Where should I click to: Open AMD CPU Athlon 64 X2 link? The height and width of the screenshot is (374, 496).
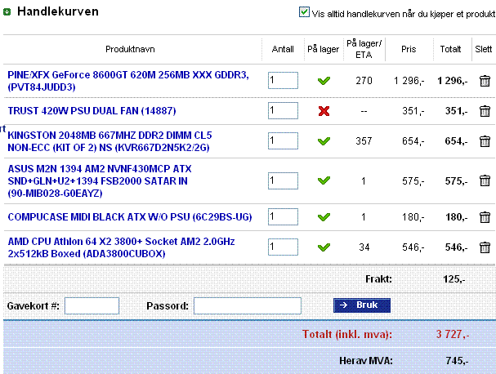(121, 247)
